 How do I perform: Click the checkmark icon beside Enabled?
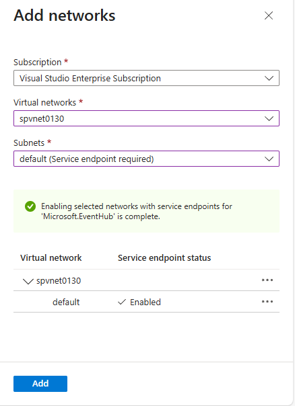coord(122,302)
